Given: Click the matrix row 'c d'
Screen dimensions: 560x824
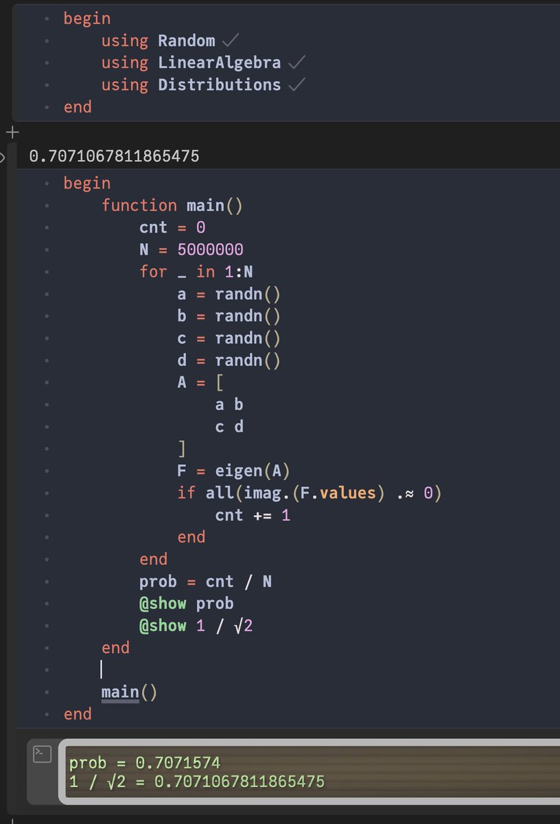Looking at the screenshot, I should pyautogui.click(x=229, y=426).
